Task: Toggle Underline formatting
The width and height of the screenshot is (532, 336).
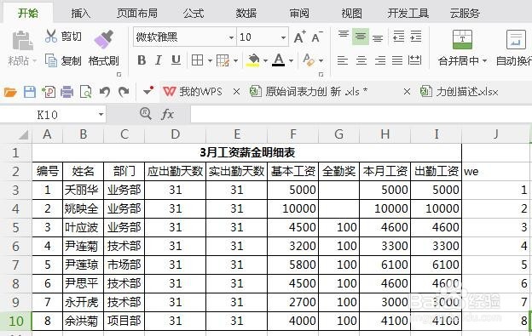Action: 176,60
